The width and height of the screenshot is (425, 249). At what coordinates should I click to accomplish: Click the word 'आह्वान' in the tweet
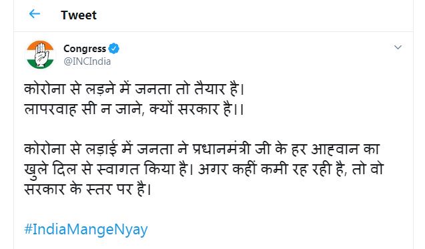tap(335, 149)
